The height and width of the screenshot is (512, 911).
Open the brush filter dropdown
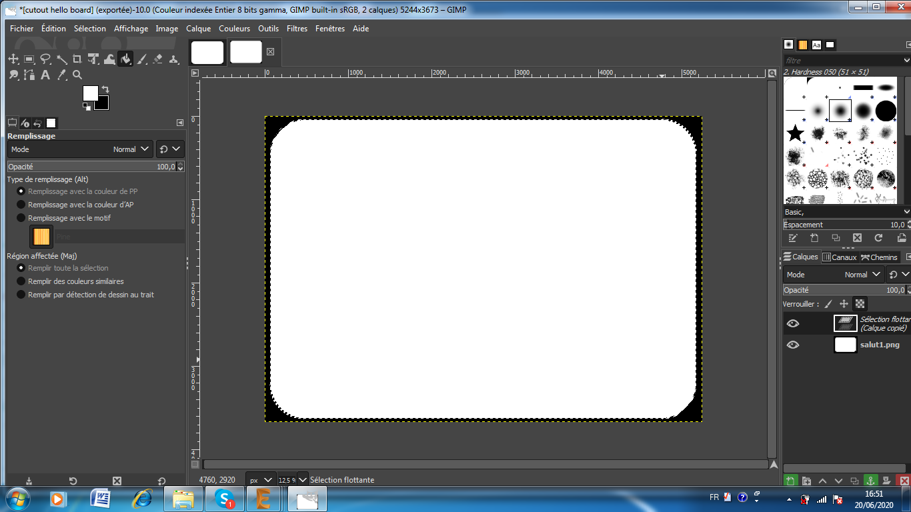point(906,61)
